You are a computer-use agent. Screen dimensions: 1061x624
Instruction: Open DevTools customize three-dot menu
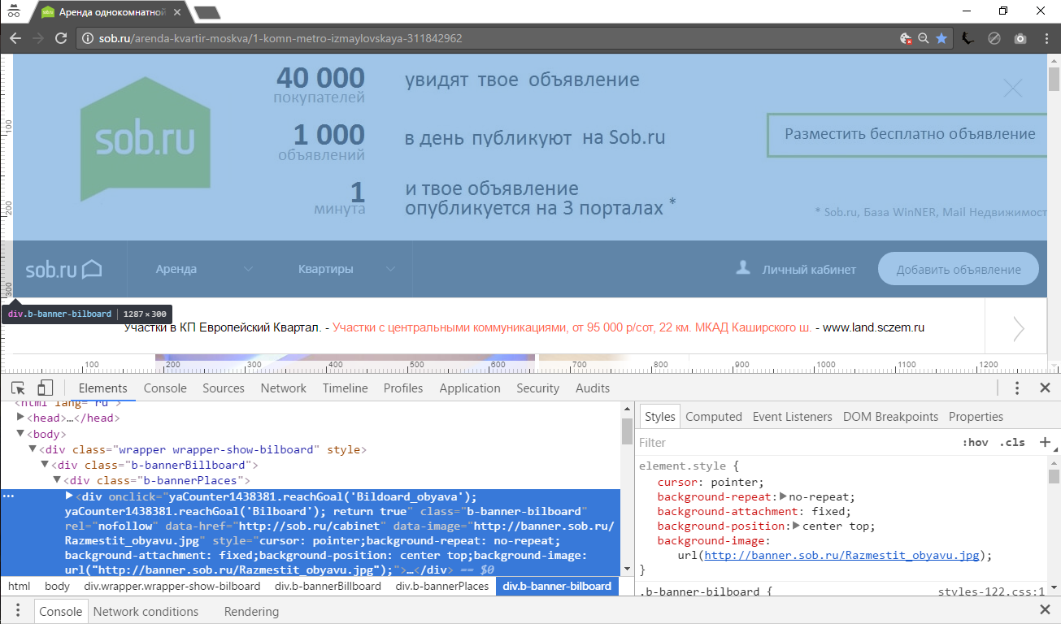pos(1017,388)
